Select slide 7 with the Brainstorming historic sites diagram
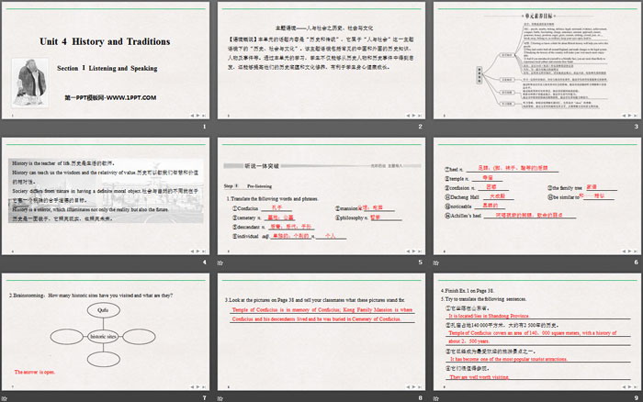The width and height of the screenshot is (643, 402). tap(106, 332)
